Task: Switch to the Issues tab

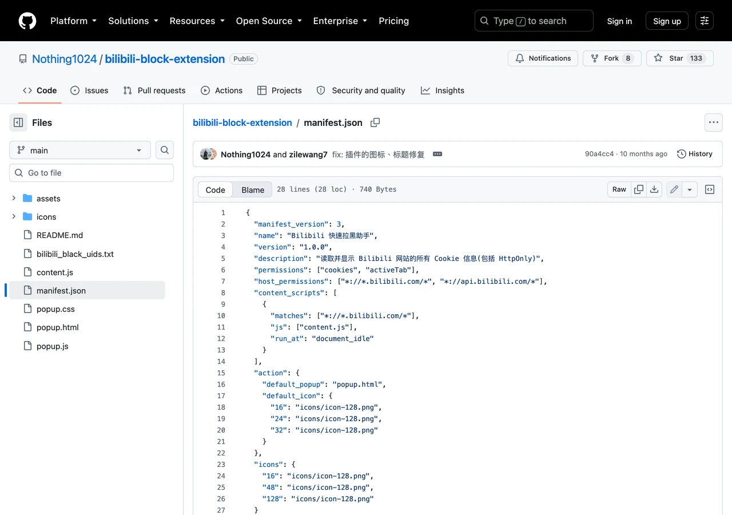Action: (89, 90)
